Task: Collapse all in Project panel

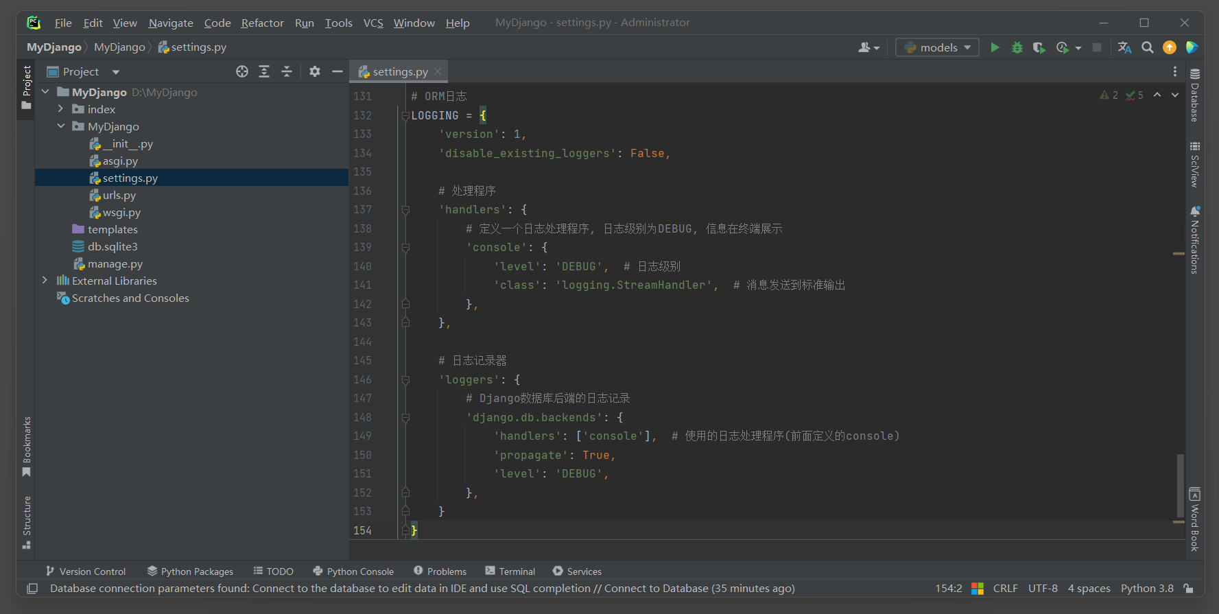Action: point(287,71)
